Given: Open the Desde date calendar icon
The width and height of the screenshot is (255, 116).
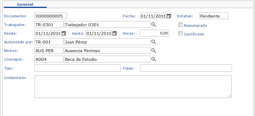Looking at the screenshot, I should (x=64, y=33).
